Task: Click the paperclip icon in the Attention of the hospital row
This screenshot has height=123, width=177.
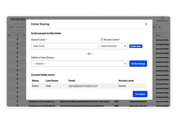Action: (x=17, y=101)
